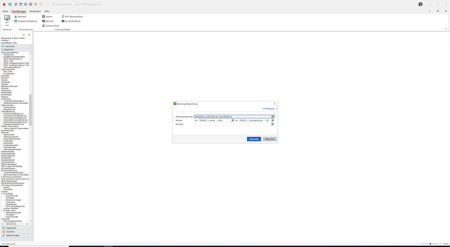Show the Hauptmenü panel at the bottom
This screenshot has width=450, height=247.
[x=16, y=228]
